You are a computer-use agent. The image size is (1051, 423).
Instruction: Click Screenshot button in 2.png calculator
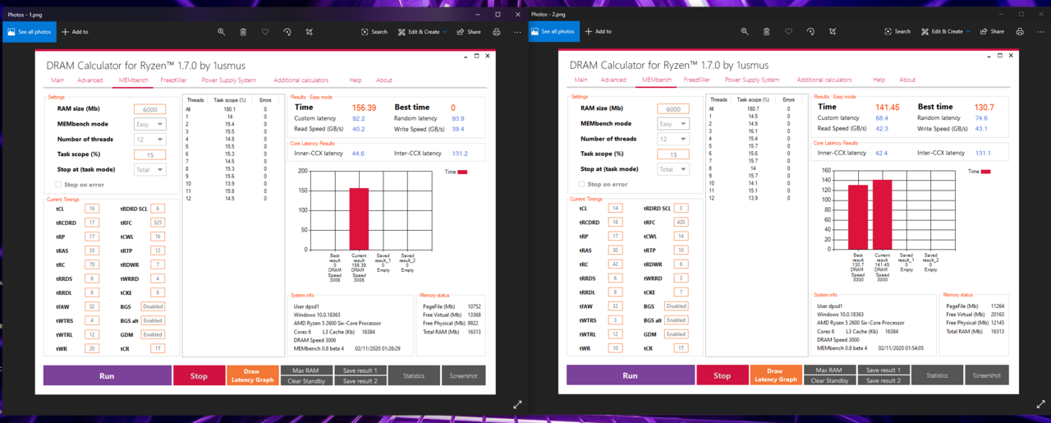click(x=987, y=375)
